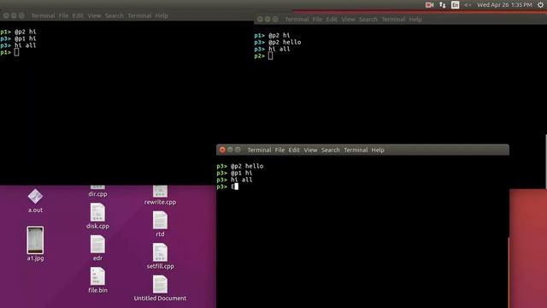Open the network connections indicator

tap(443, 5)
